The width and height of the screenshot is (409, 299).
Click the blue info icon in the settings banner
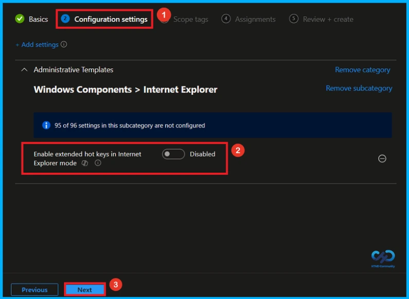(46, 125)
